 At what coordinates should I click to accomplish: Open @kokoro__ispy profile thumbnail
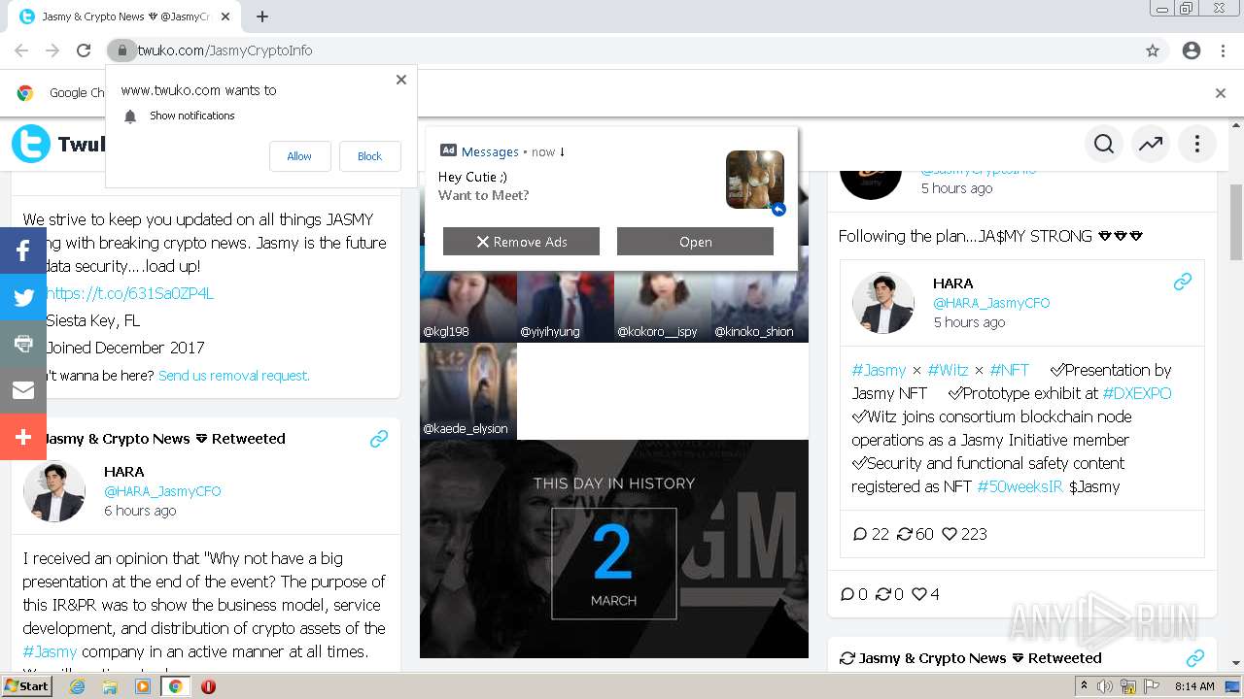(x=663, y=307)
